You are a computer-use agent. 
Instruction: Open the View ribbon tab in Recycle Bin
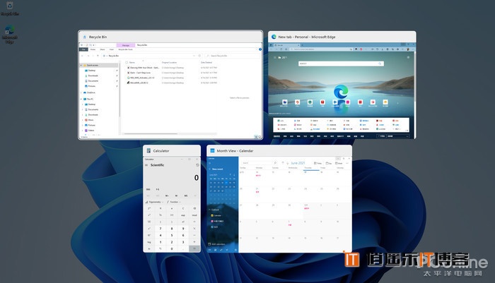click(x=111, y=49)
